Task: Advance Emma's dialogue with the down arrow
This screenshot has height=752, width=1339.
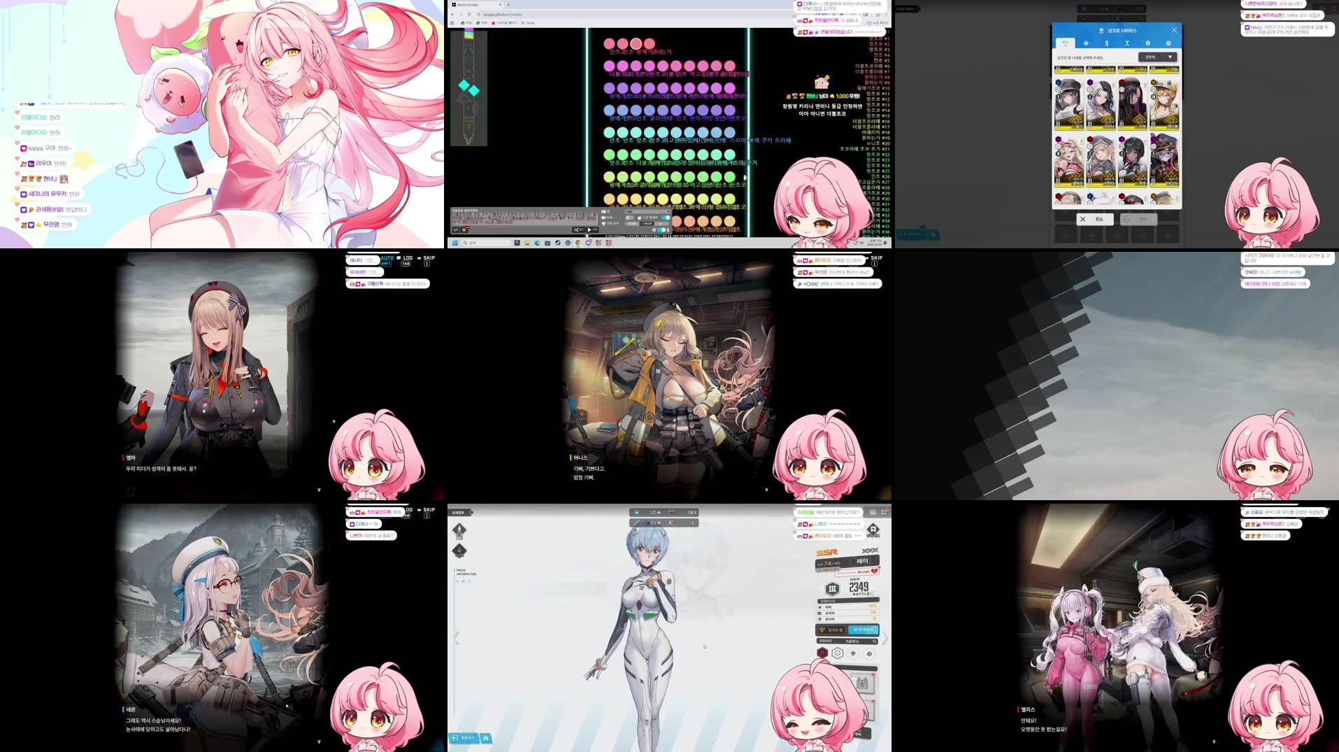Action: coord(320,490)
